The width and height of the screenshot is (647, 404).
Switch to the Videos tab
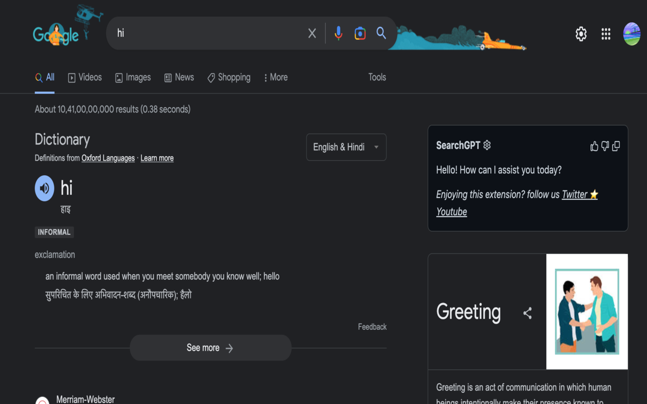[85, 77]
